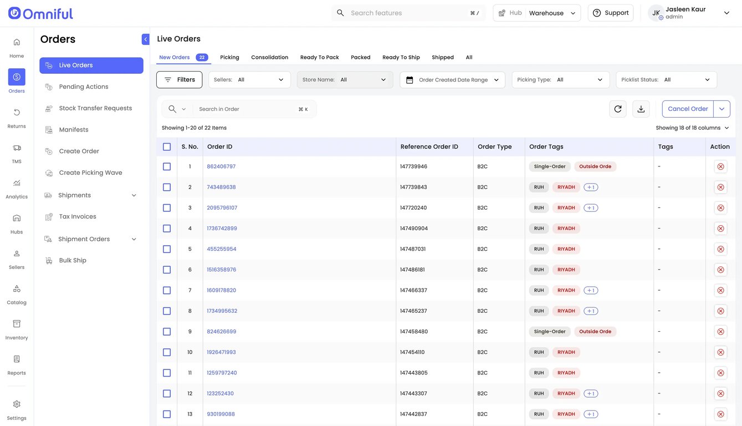Click the Filters button
Screen dimensions: 742x426
click(179, 80)
